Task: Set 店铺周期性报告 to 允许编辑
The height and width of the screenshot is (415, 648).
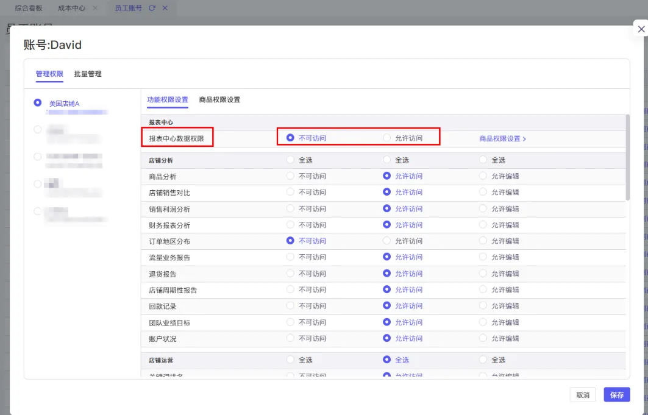Action: [483, 289]
